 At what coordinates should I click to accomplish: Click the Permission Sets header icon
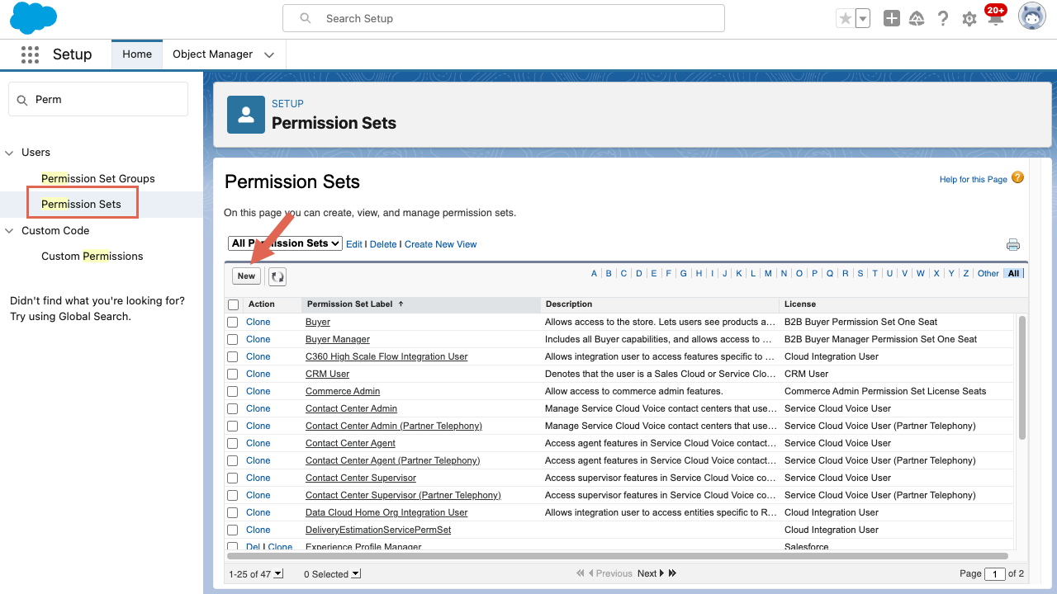pos(246,115)
